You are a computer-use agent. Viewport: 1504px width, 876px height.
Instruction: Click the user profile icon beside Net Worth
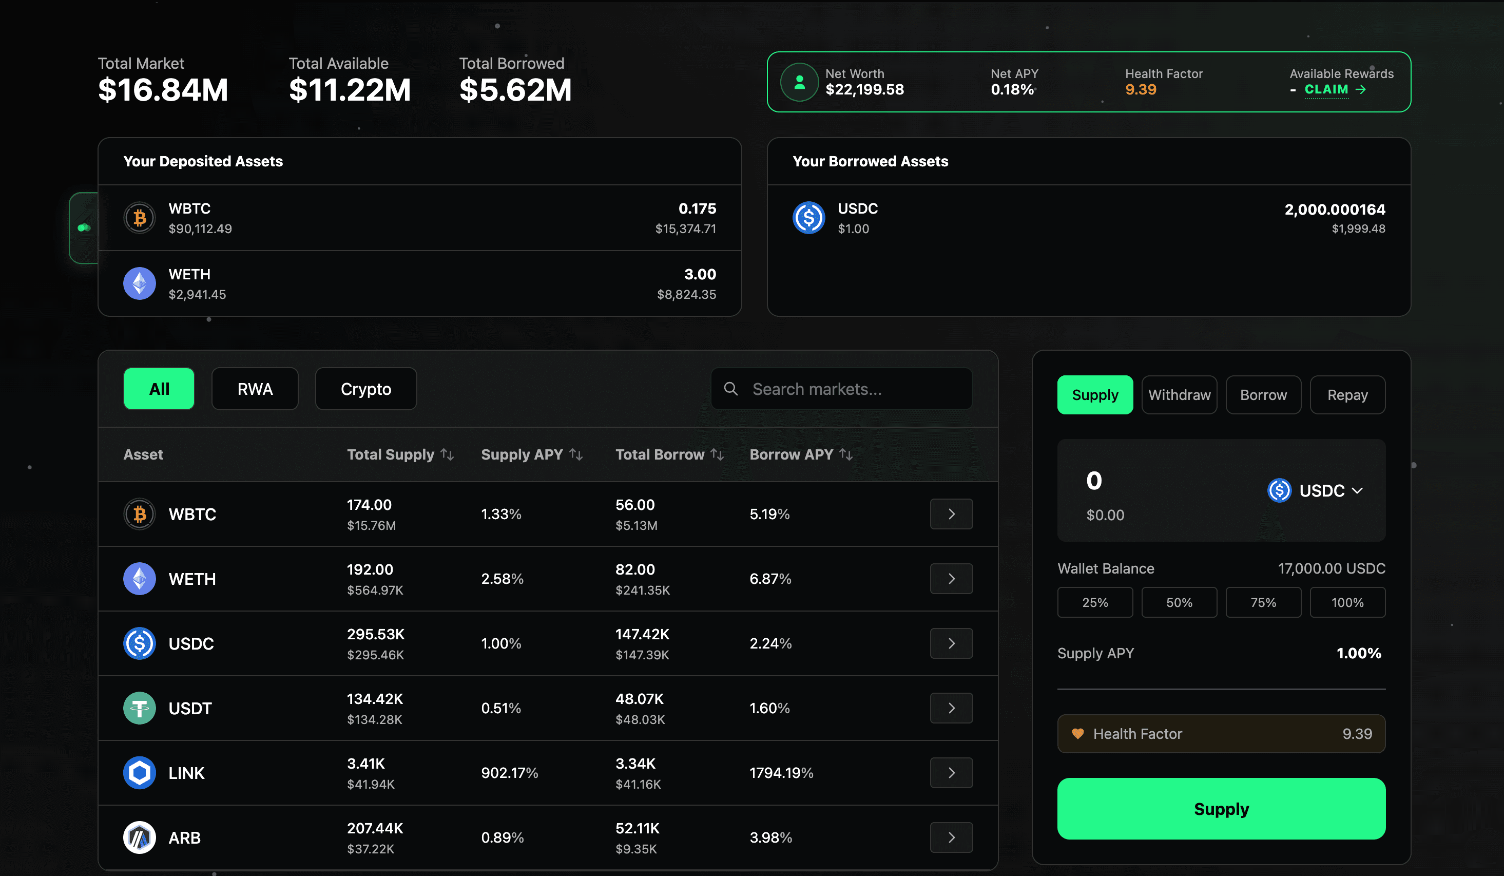pos(799,82)
